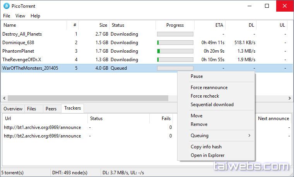Sort list by the Progress column header
The image size is (294, 177).
[x=175, y=25]
